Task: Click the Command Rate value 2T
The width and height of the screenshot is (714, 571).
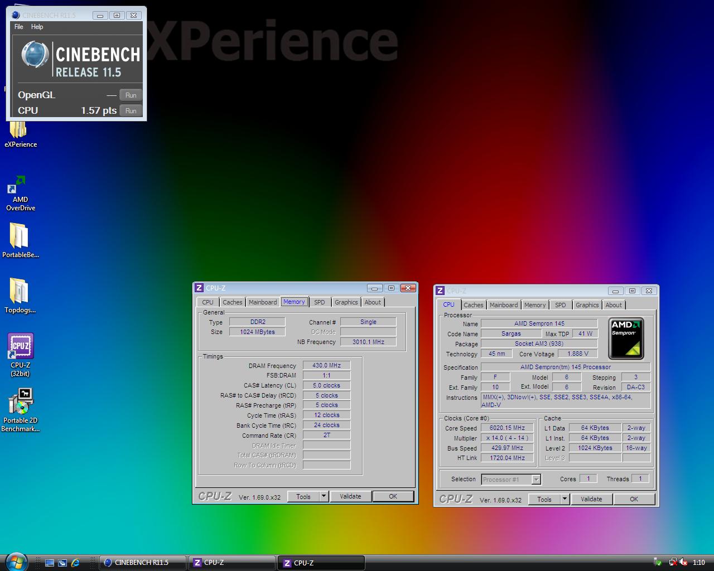Action: 326,435
